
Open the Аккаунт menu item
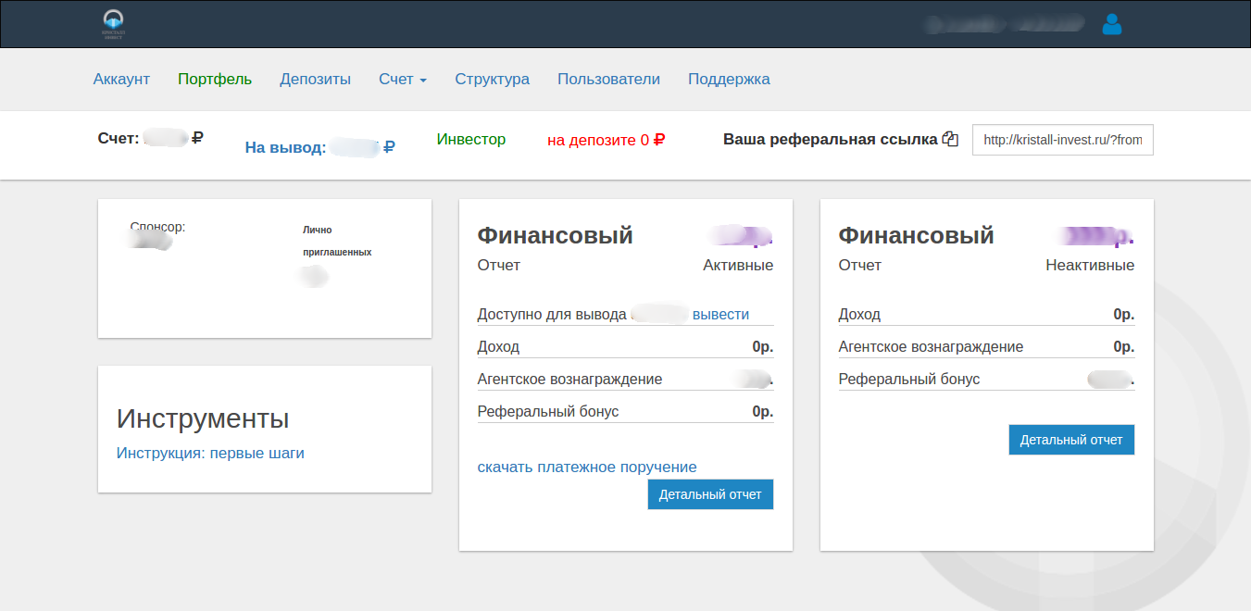point(121,79)
